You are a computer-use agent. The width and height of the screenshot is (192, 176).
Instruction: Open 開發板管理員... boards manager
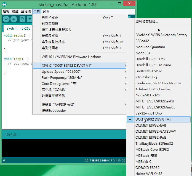[159, 22]
